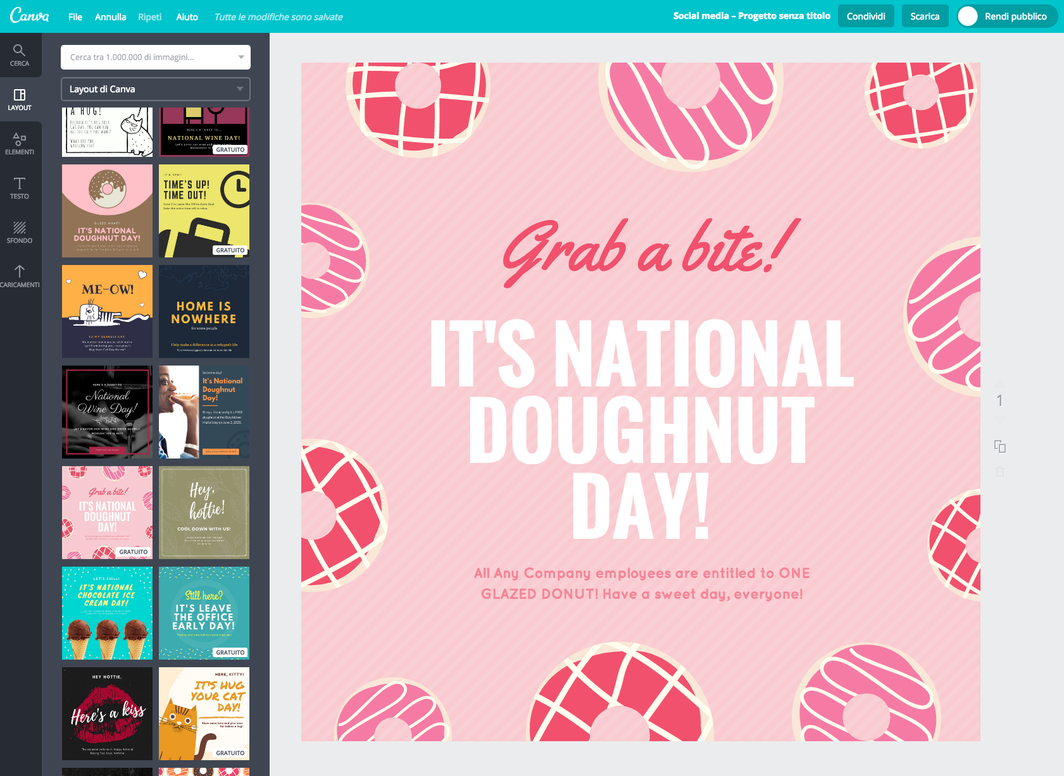
Task: Select the maroon 'National Wine Day!' layout
Action: (x=204, y=132)
